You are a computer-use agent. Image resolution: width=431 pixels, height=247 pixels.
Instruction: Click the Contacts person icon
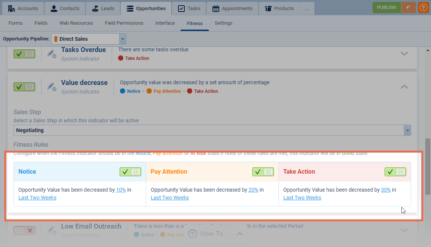coord(54,8)
